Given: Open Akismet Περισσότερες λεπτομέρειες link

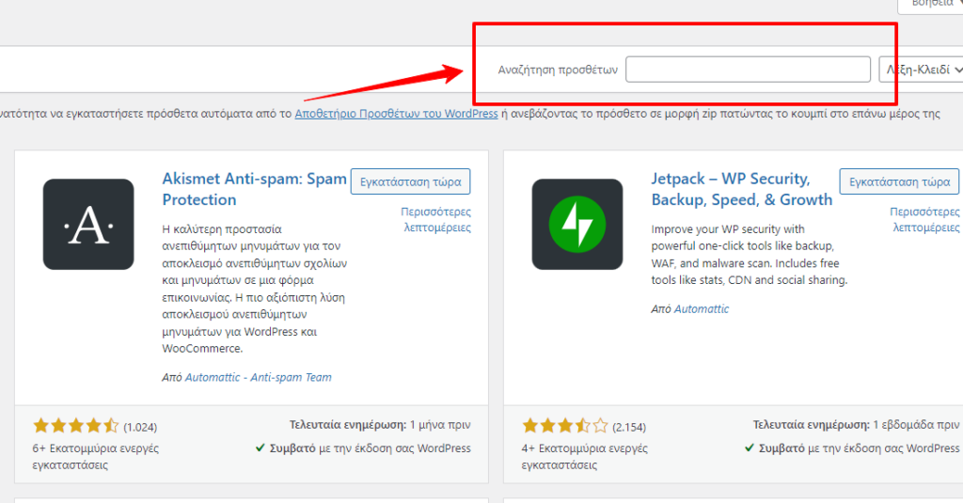Looking at the screenshot, I should (436, 219).
